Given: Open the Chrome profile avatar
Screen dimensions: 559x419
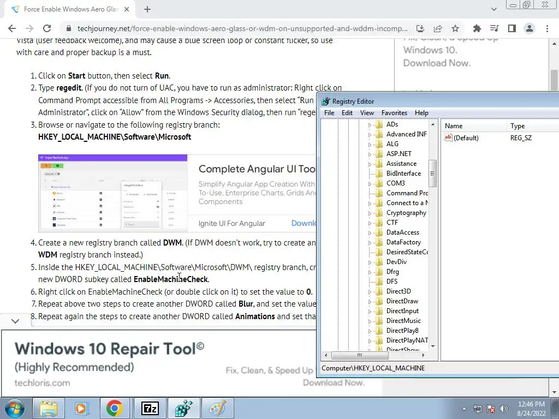Looking at the screenshot, I should pos(530,28).
